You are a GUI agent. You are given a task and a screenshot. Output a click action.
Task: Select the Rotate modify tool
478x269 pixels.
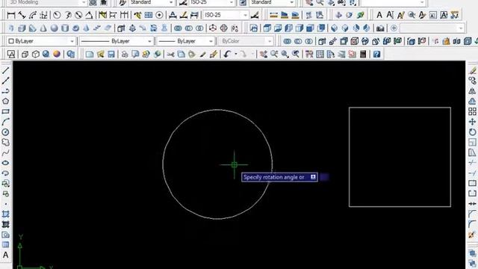point(472,132)
